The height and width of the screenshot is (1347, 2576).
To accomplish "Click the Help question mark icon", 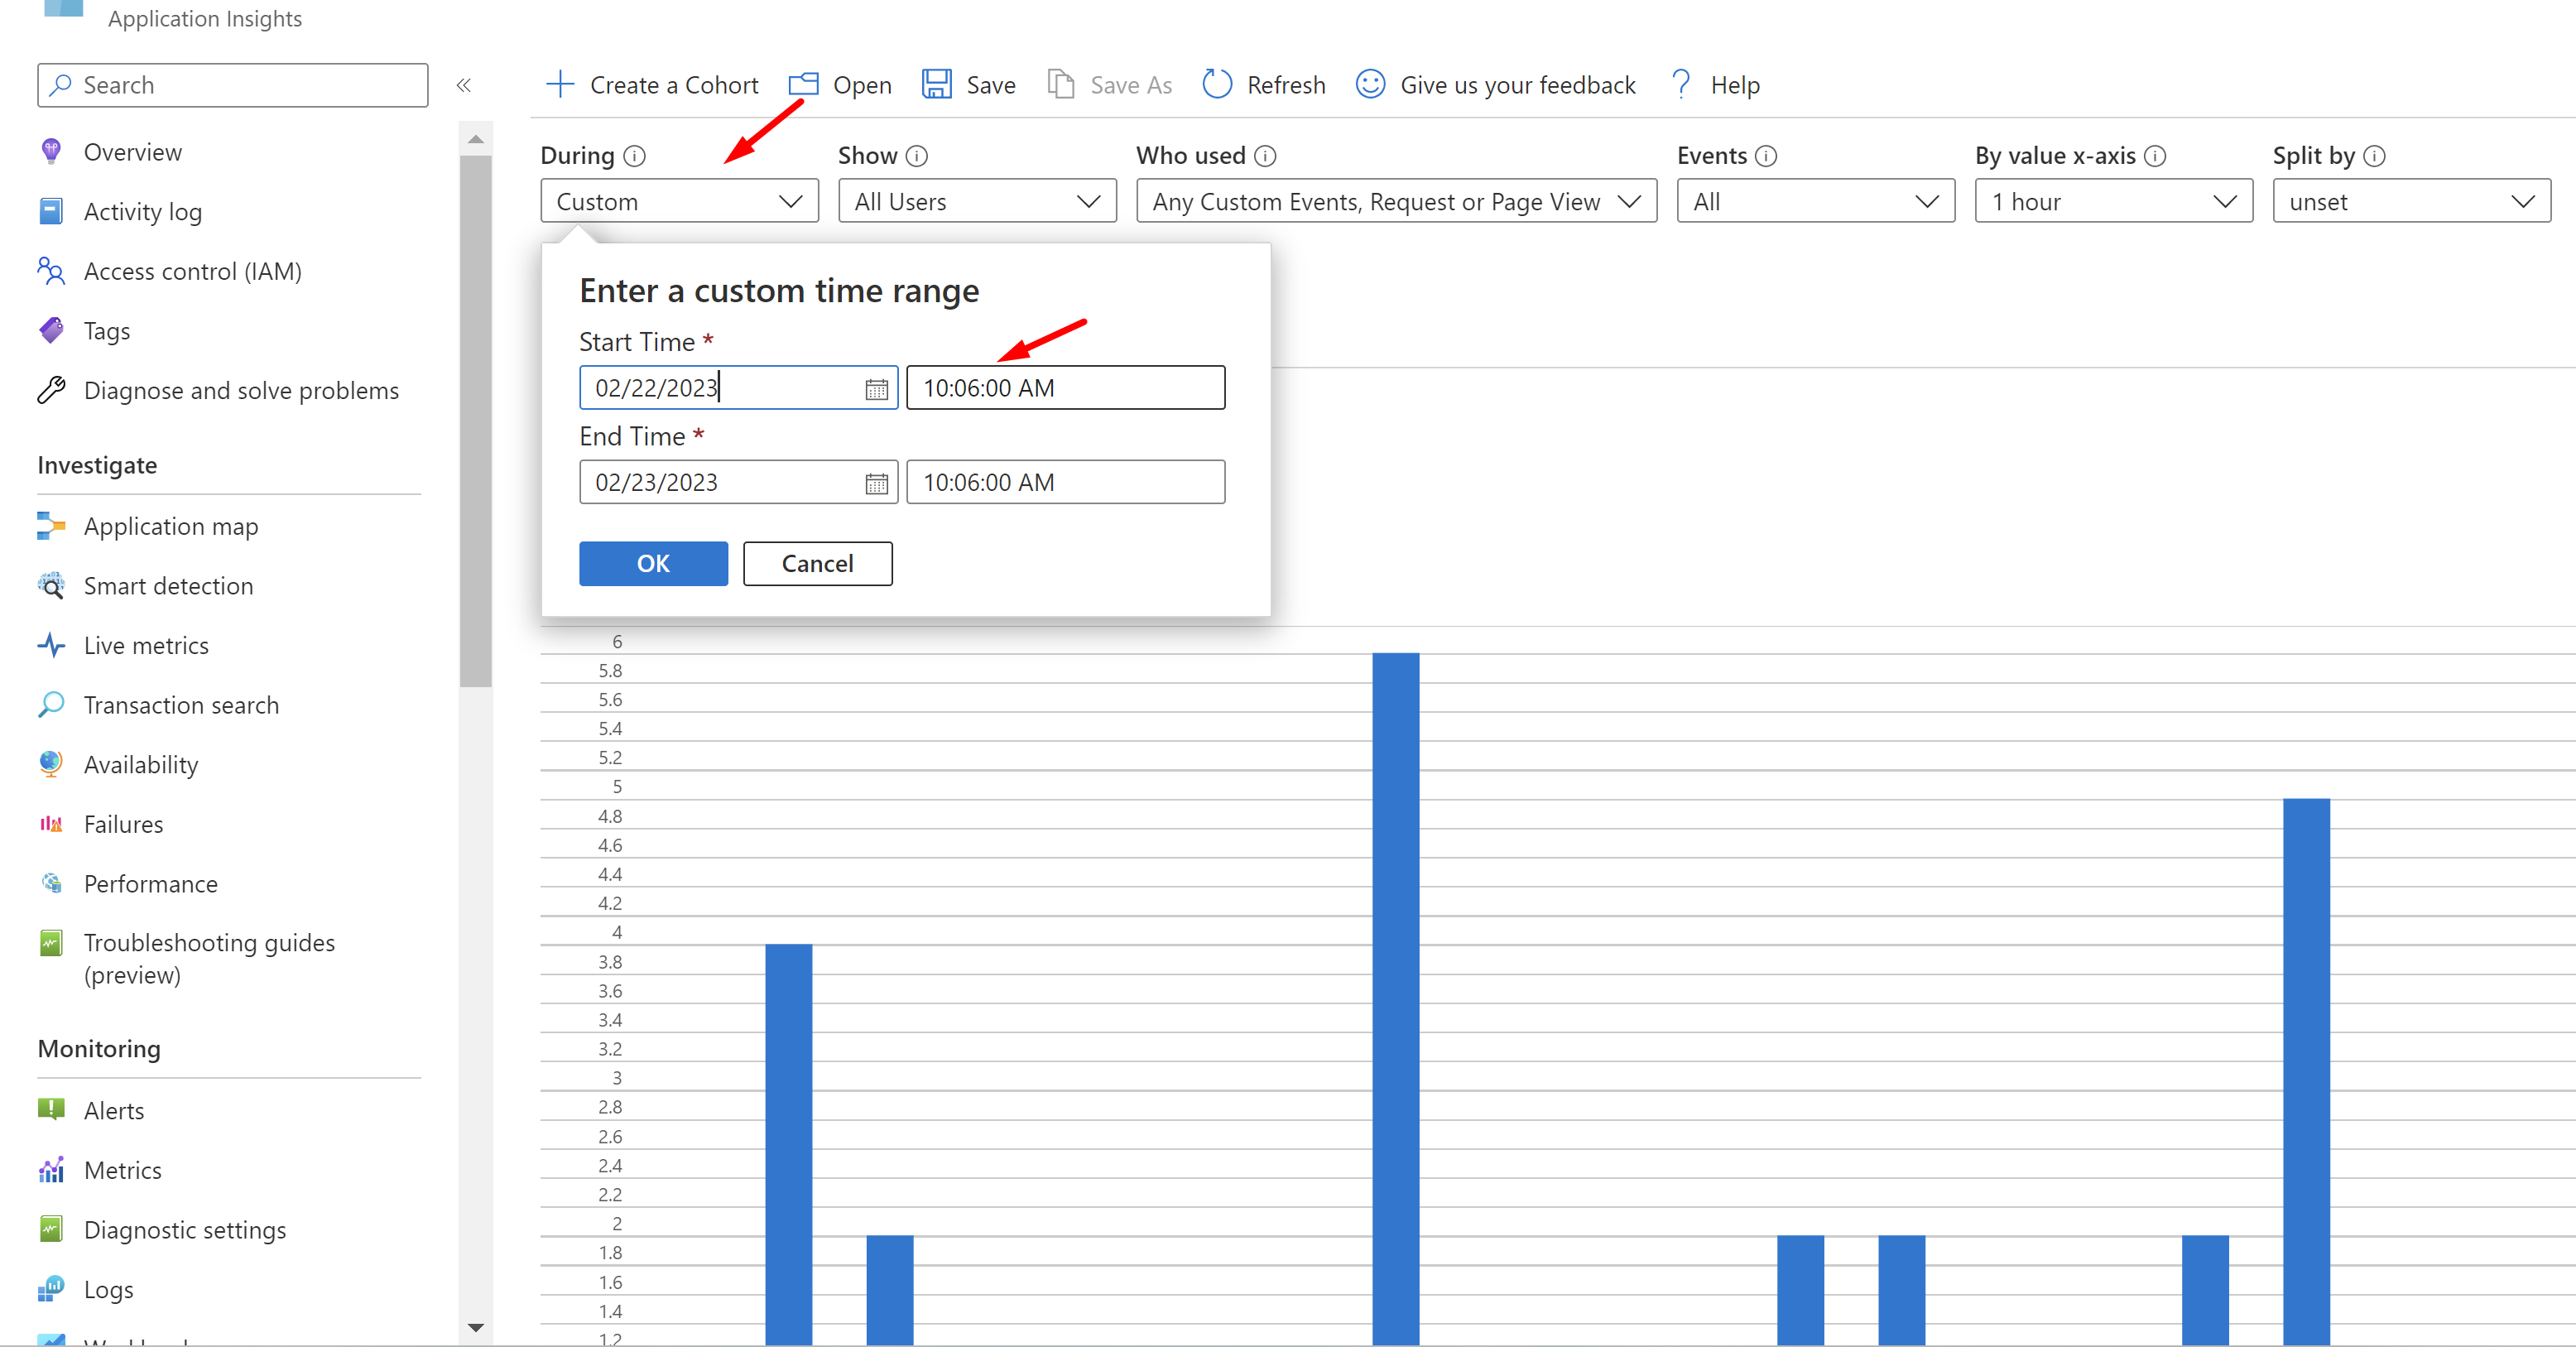I will (x=1681, y=84).
